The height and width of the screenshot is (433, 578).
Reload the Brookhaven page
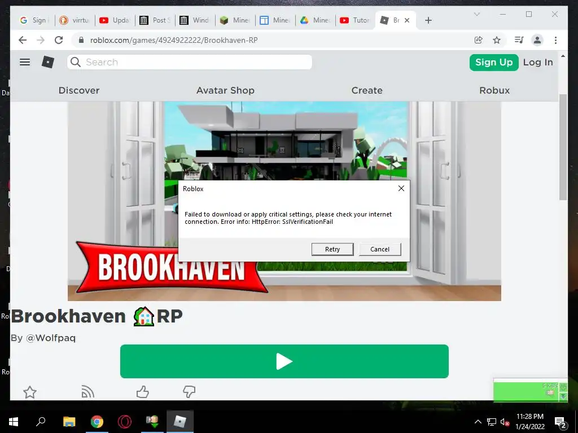tap(59, 40)
